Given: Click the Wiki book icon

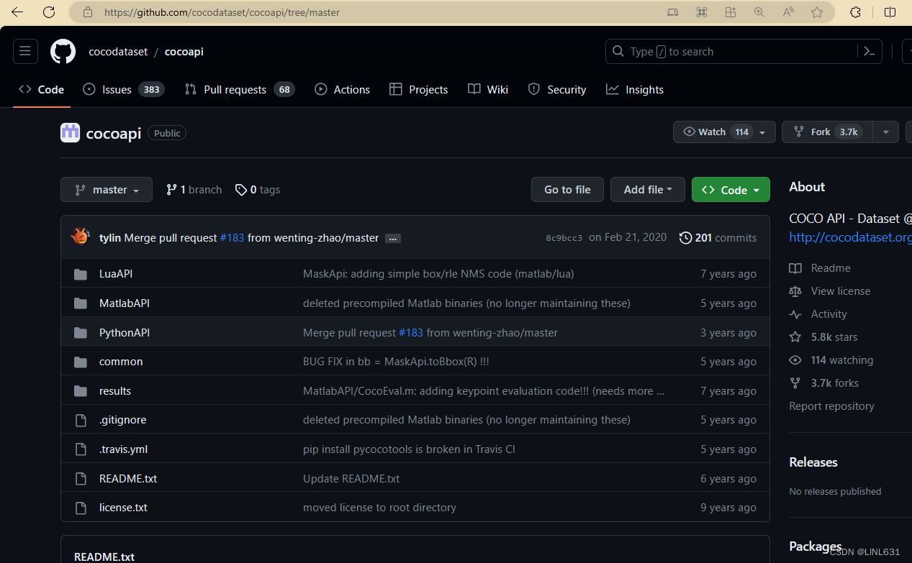Looking at the screenshot, I should [x=474, y=89].
